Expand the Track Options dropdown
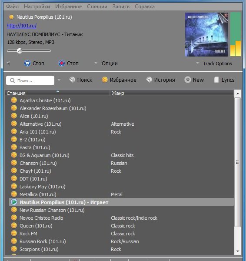 214,64
